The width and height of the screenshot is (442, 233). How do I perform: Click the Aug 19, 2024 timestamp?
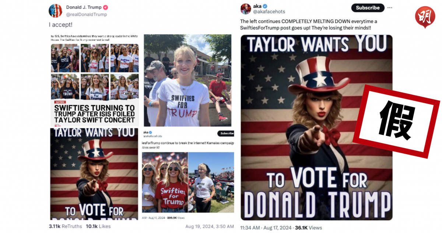(x=209, y=226)
